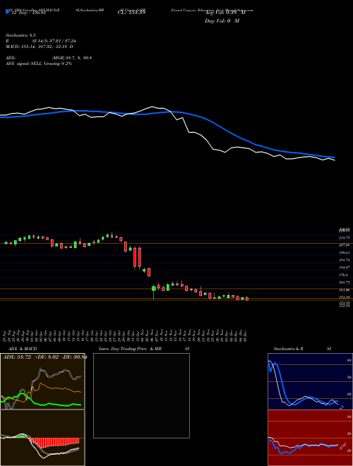Click the red MACD histogram bars
This screenshot has height=466, width=353.
click(55, 442)
